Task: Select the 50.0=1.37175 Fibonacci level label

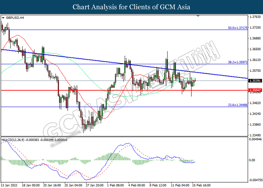Action: (237, 28)
